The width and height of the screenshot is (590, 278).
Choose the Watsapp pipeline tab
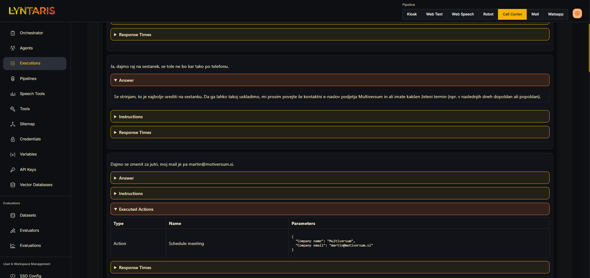coord(555,14)
